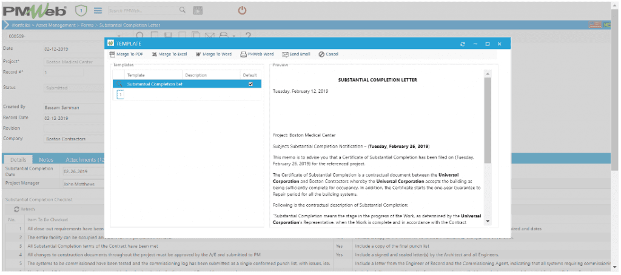
Task: Click the preview pane scrollbar thumb
Action: [488, 121]
